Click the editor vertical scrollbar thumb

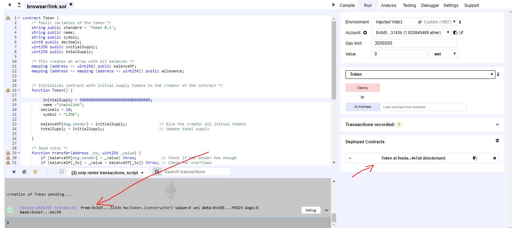[333, 60]
